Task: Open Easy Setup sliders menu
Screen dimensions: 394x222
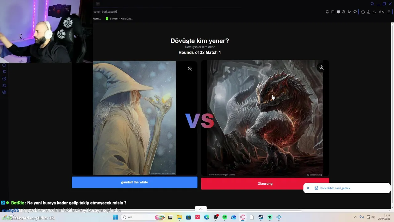Action: click(x=389, y=12)
